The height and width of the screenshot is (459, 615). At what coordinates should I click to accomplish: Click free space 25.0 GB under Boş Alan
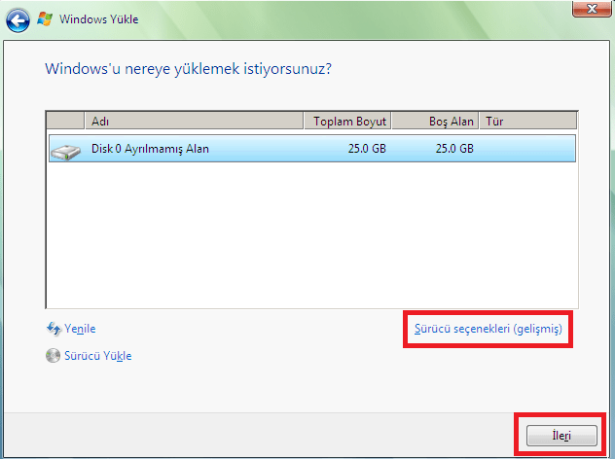click(454, 149)
